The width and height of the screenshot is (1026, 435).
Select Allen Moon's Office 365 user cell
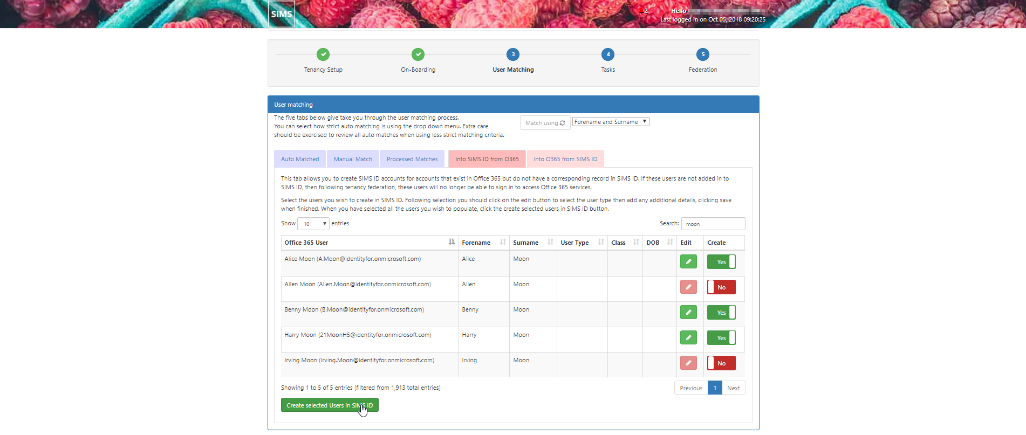point(370,289)
